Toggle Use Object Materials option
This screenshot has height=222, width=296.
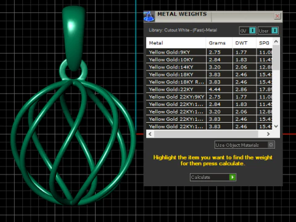click(271, 145)
